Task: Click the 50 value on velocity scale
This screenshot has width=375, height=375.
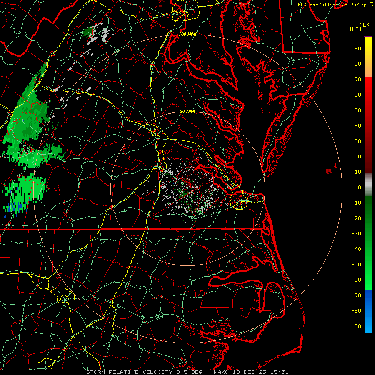Action: 358,110
